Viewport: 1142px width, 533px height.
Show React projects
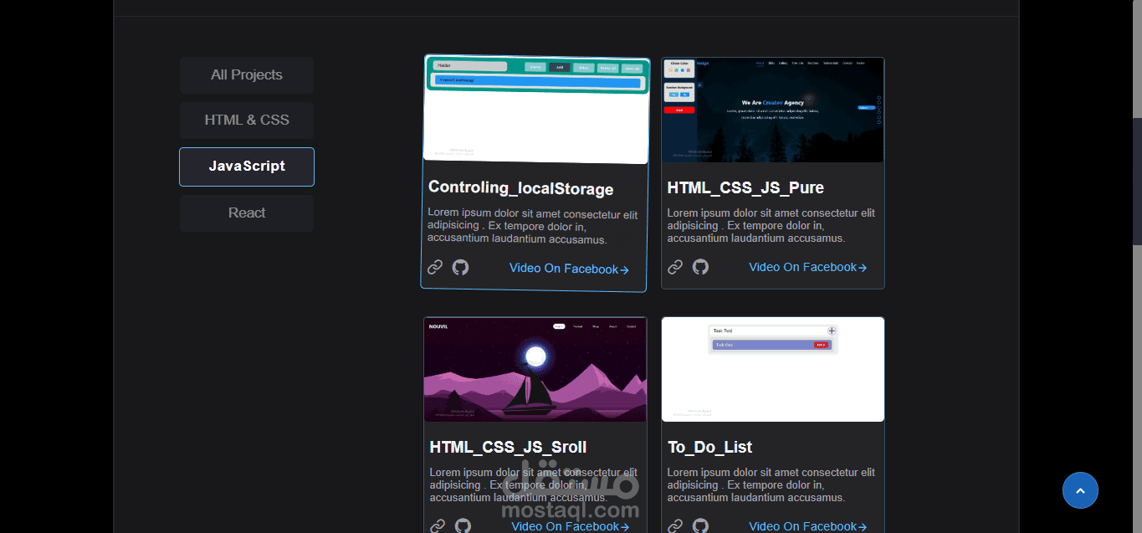coord(247,213)
